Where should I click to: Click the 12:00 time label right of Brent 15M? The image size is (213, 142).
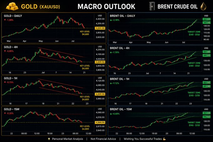coord(192,134)
